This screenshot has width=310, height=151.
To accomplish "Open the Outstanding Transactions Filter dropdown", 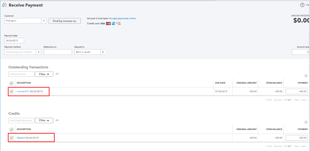I will coord(44,74).
